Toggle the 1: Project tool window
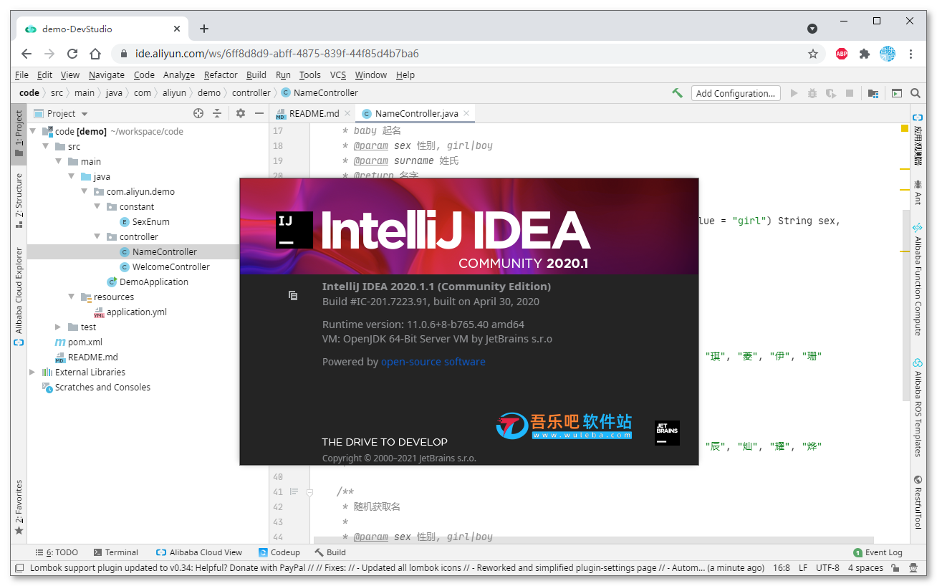 [19, 133]
